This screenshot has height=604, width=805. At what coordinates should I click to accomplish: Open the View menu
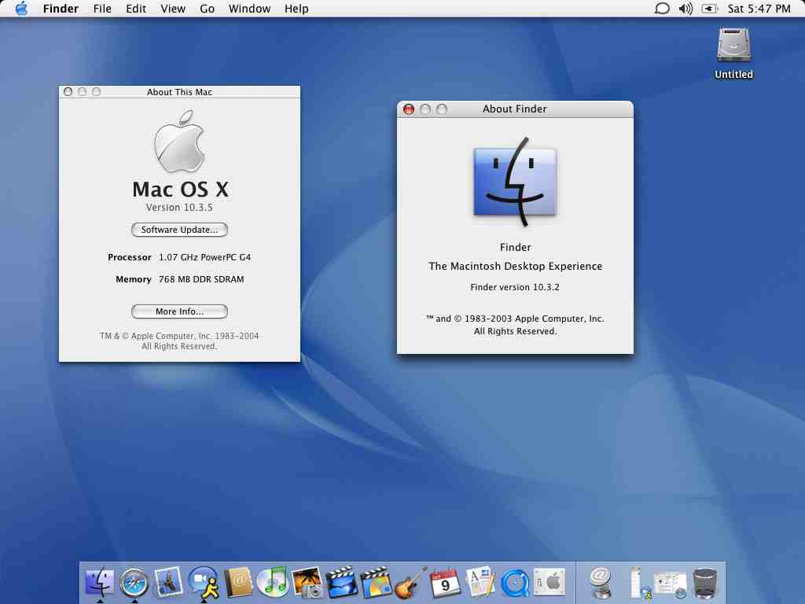pos(172,9)
